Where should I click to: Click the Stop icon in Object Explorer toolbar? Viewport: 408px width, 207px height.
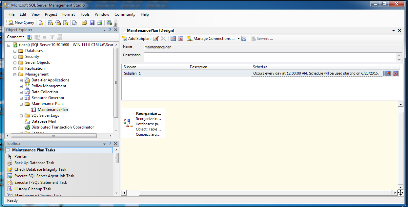[45, 37]
